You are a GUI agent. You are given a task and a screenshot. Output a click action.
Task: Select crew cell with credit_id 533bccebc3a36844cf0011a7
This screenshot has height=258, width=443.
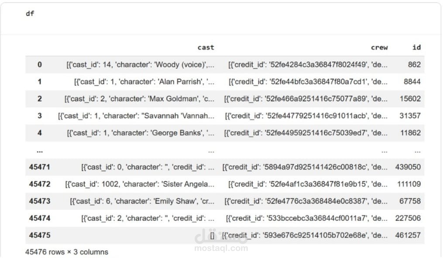(x=306, y=218)
